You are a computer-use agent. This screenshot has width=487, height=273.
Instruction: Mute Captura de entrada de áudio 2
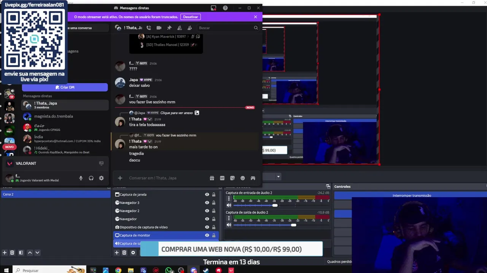[229, 205]
